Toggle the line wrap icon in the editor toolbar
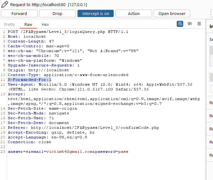Viewport: 213px width, 180px height. pyautogui.click(x=180, y=24)
